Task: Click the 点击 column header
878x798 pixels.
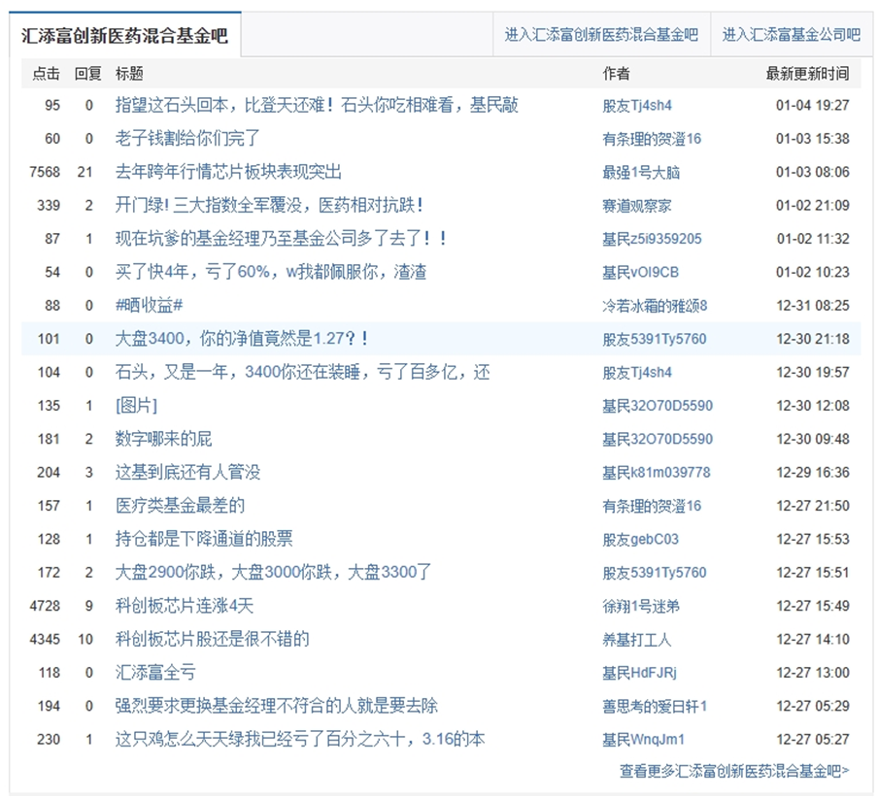Action: point(46,74)
